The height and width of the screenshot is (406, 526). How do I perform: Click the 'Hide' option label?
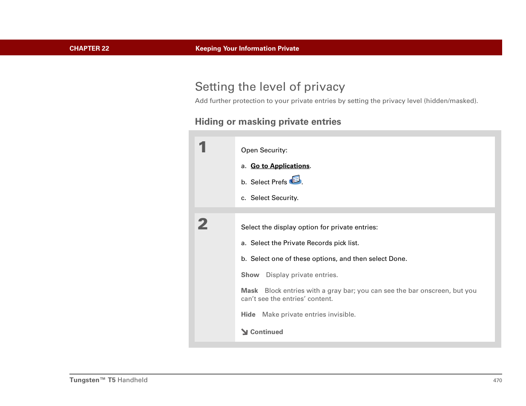pos(248,315)
